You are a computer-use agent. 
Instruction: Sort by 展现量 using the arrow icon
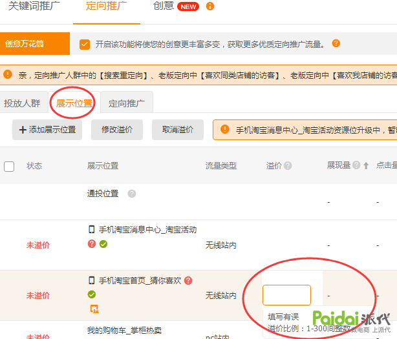[366, 165]
